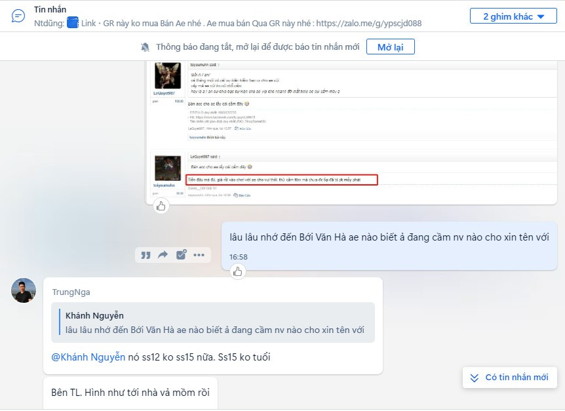565x411 pixels.
Task: Forward the message using the share arrow icon
Action: pos(163,255)
